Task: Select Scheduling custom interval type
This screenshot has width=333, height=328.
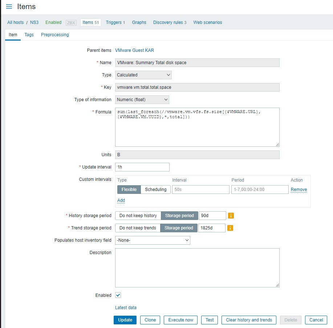Action: (155, 190)
